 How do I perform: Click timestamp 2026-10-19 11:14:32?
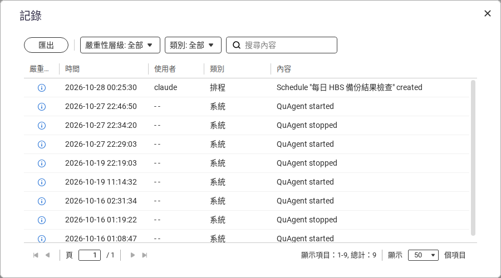[101, 182]
